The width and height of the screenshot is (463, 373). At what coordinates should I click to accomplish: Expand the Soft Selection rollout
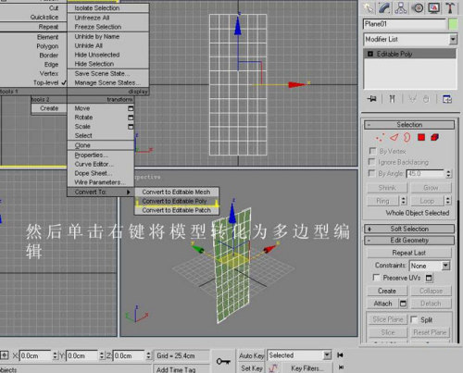pos(409,229)
